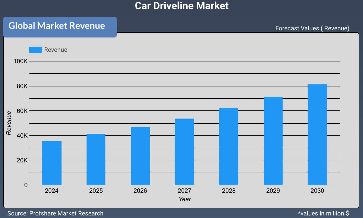Click the blue Revenue legend swatch
Screen dimensions: 363x218
[x=35, y=50]
